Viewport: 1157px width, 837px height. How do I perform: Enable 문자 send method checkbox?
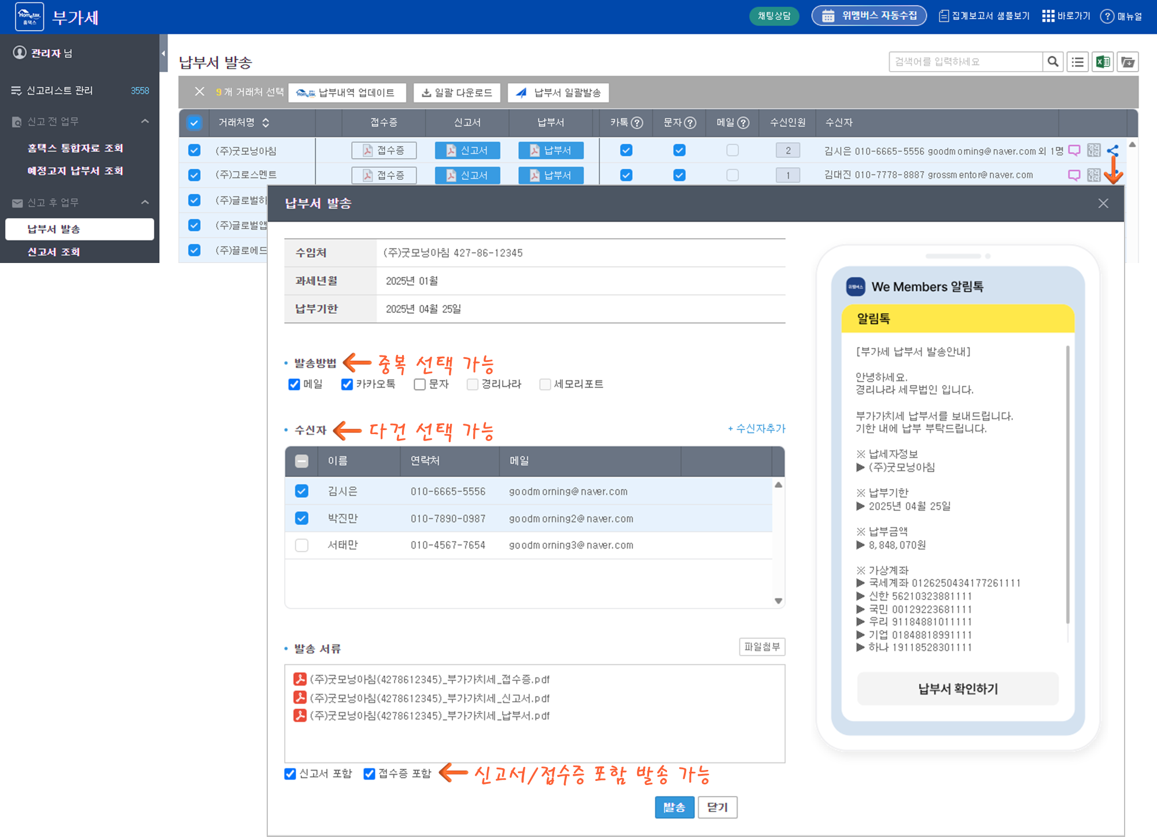pos(420,384)
